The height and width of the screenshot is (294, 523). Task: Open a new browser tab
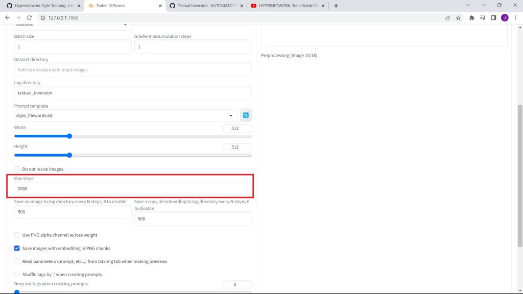[336, 6]
